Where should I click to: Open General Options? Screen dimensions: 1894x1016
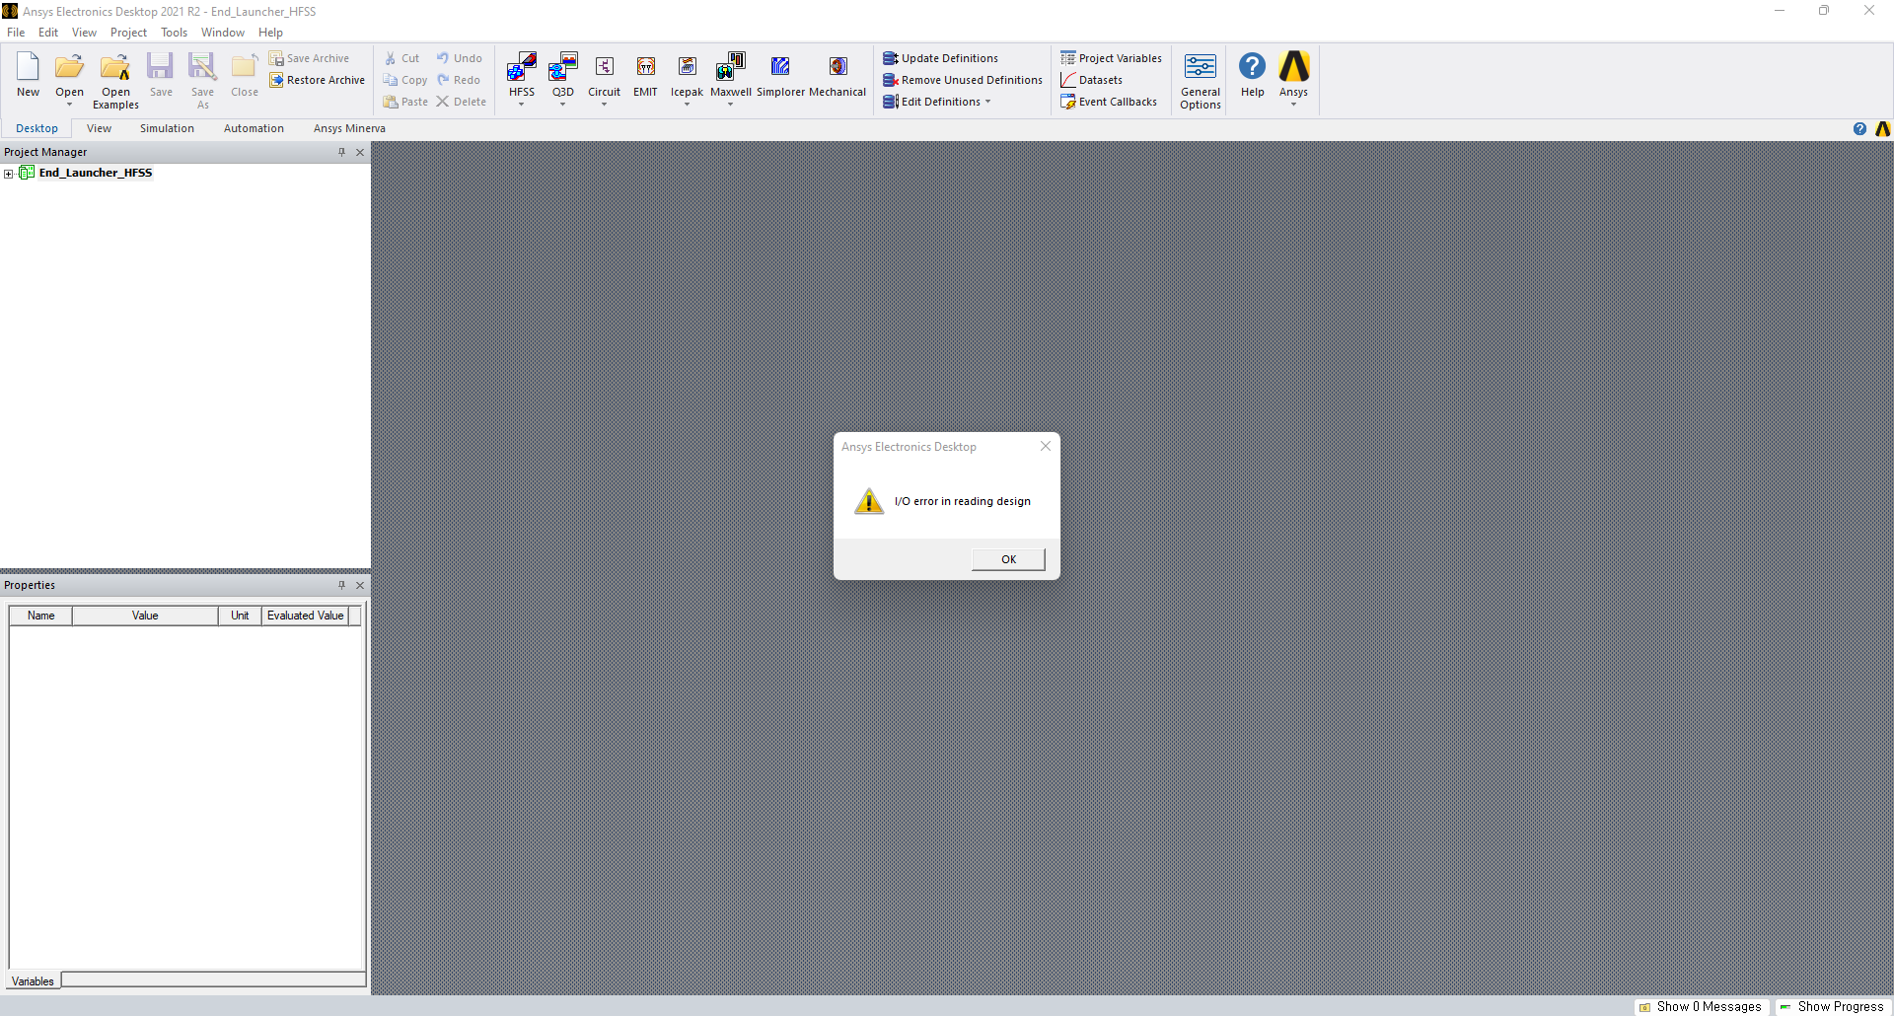1201,80
